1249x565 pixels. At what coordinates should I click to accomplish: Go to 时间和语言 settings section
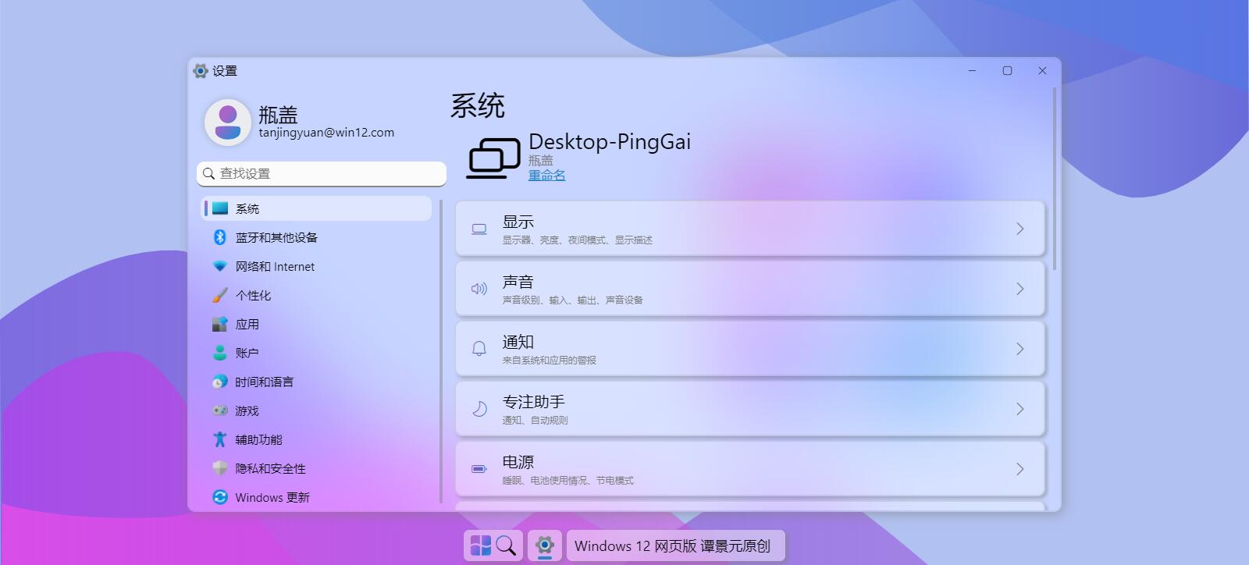coord(264,382)
